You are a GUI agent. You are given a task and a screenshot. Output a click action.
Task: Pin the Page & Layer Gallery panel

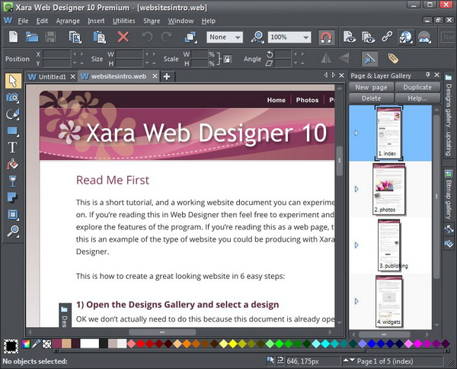tap(427, 75)
